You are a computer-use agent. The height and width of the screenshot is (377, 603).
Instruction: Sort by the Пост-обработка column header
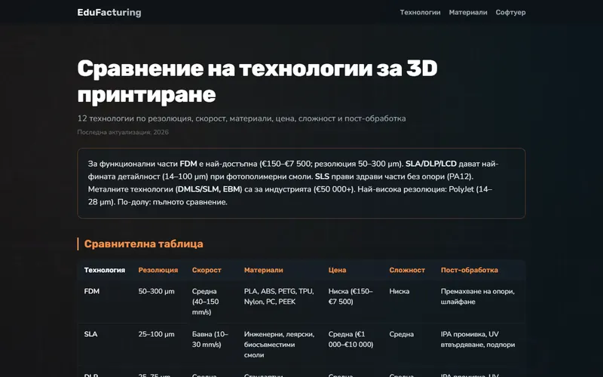pyautogui.click(x=469, y=270)
